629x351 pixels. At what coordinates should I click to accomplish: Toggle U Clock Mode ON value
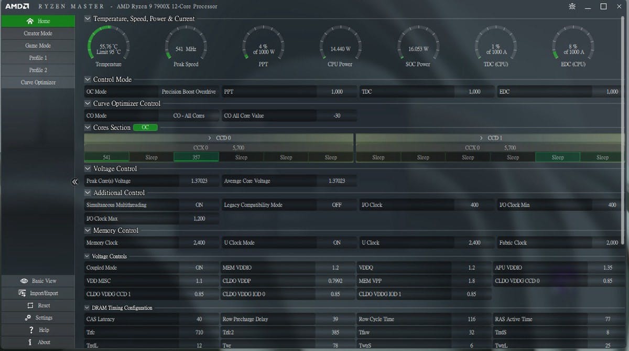[x=337, y=243]
